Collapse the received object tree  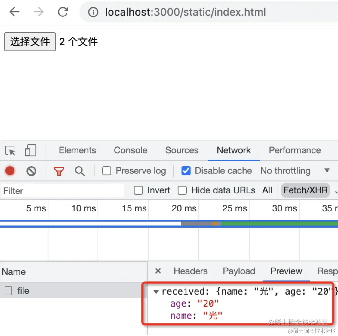(156, 292)
